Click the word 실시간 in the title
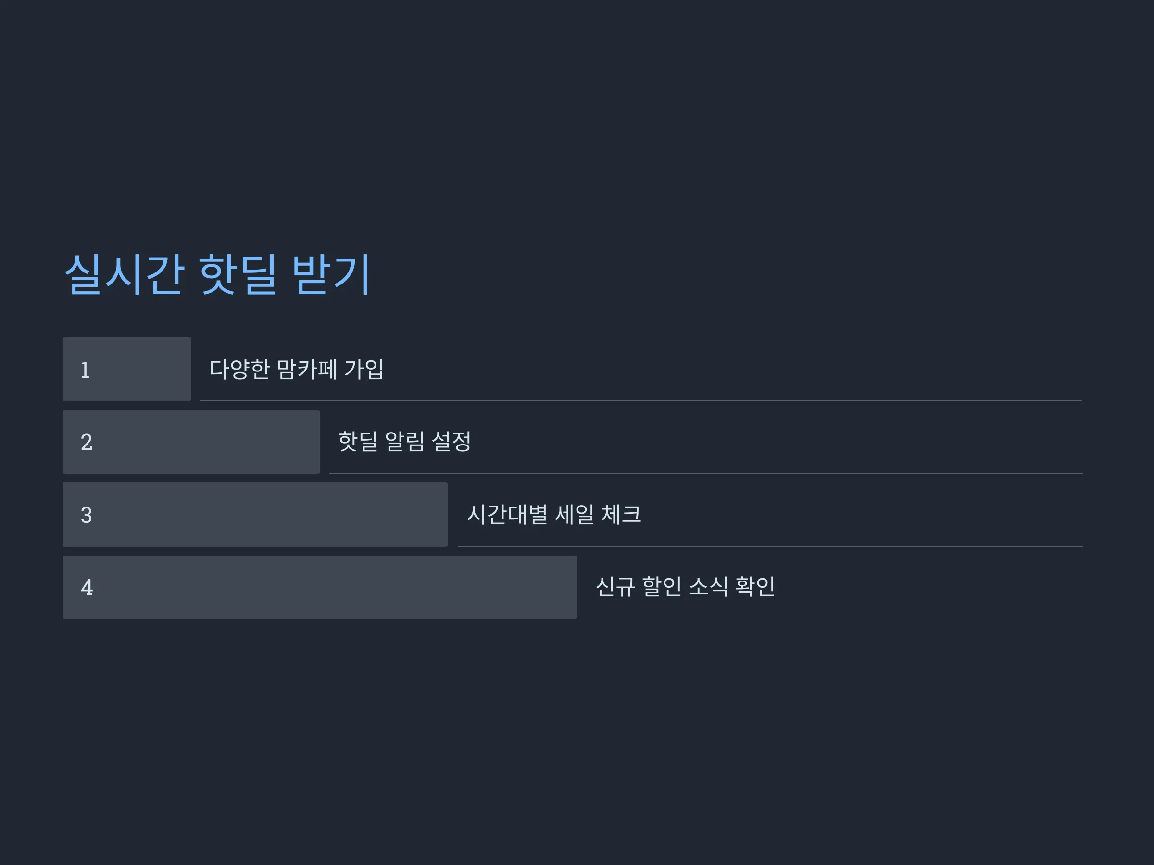 124,274
